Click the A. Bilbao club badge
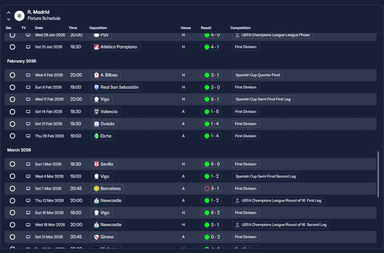384x253 pixels. click(96, 75)
